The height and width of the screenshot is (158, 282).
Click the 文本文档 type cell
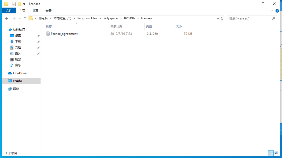point(152,34)
